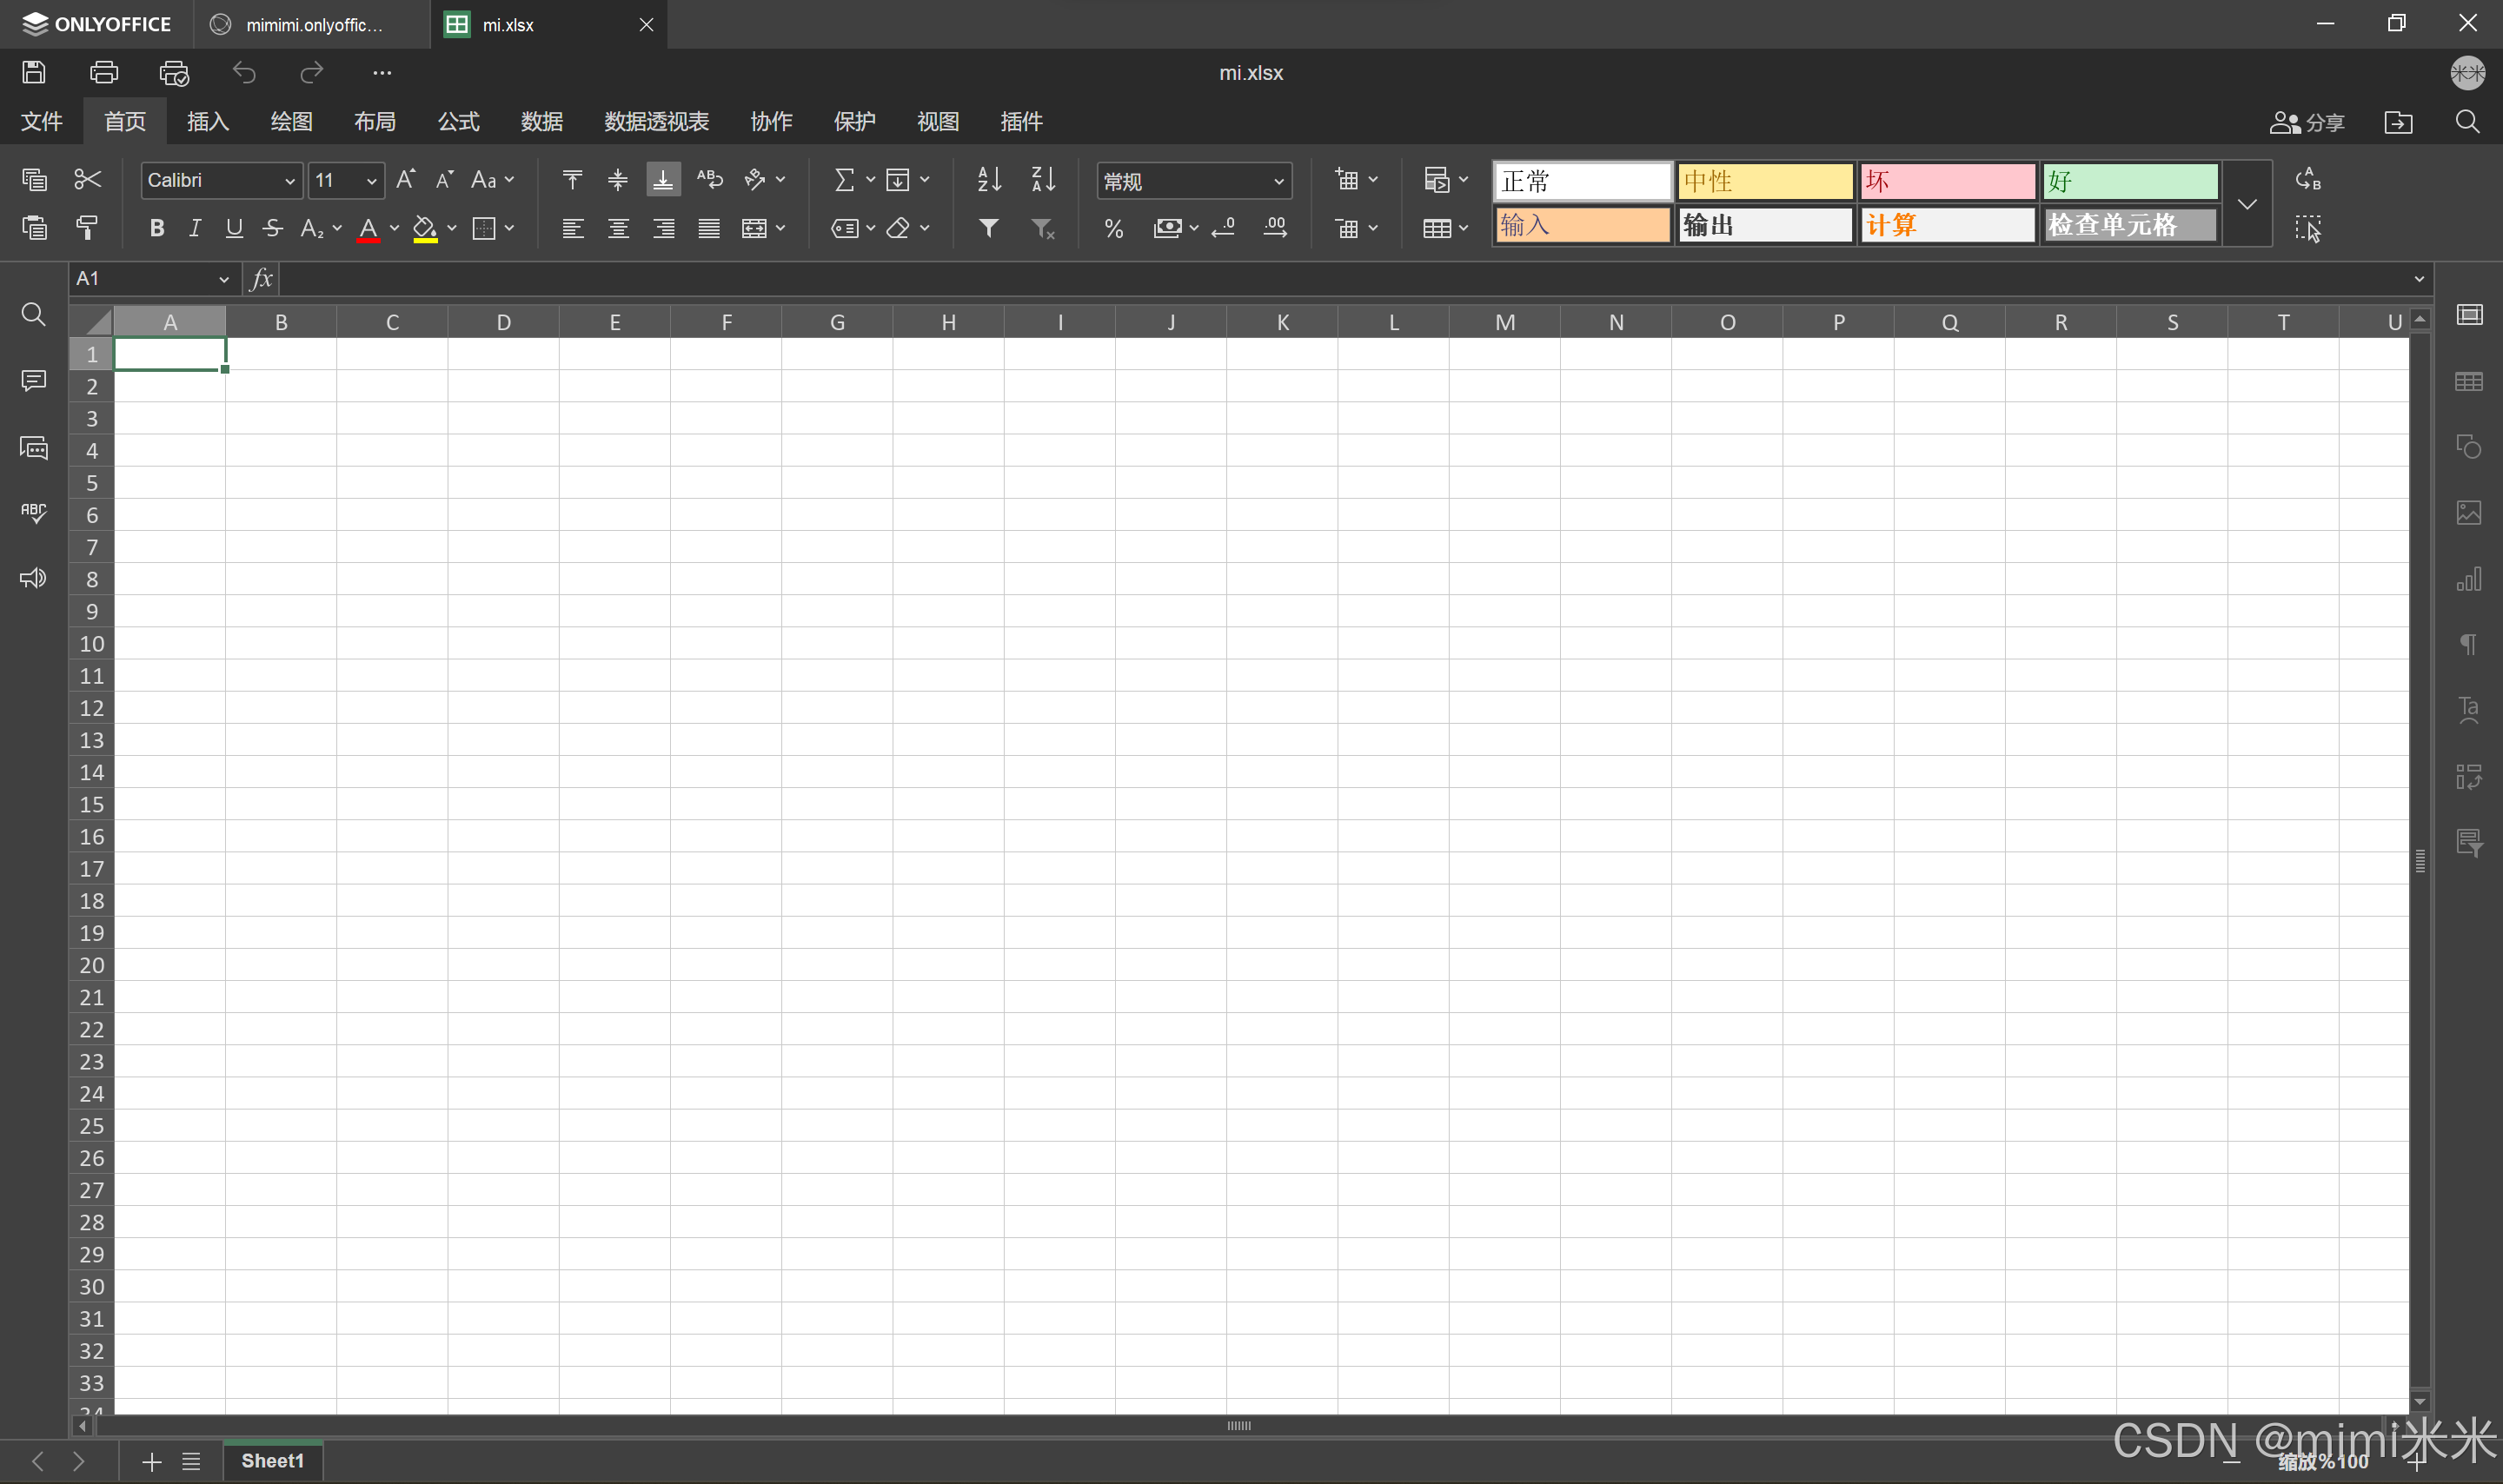Switch to the 公式 tab
Image resolution: width=2503 pixels, height=1484 pixels.
coord(459,121)
